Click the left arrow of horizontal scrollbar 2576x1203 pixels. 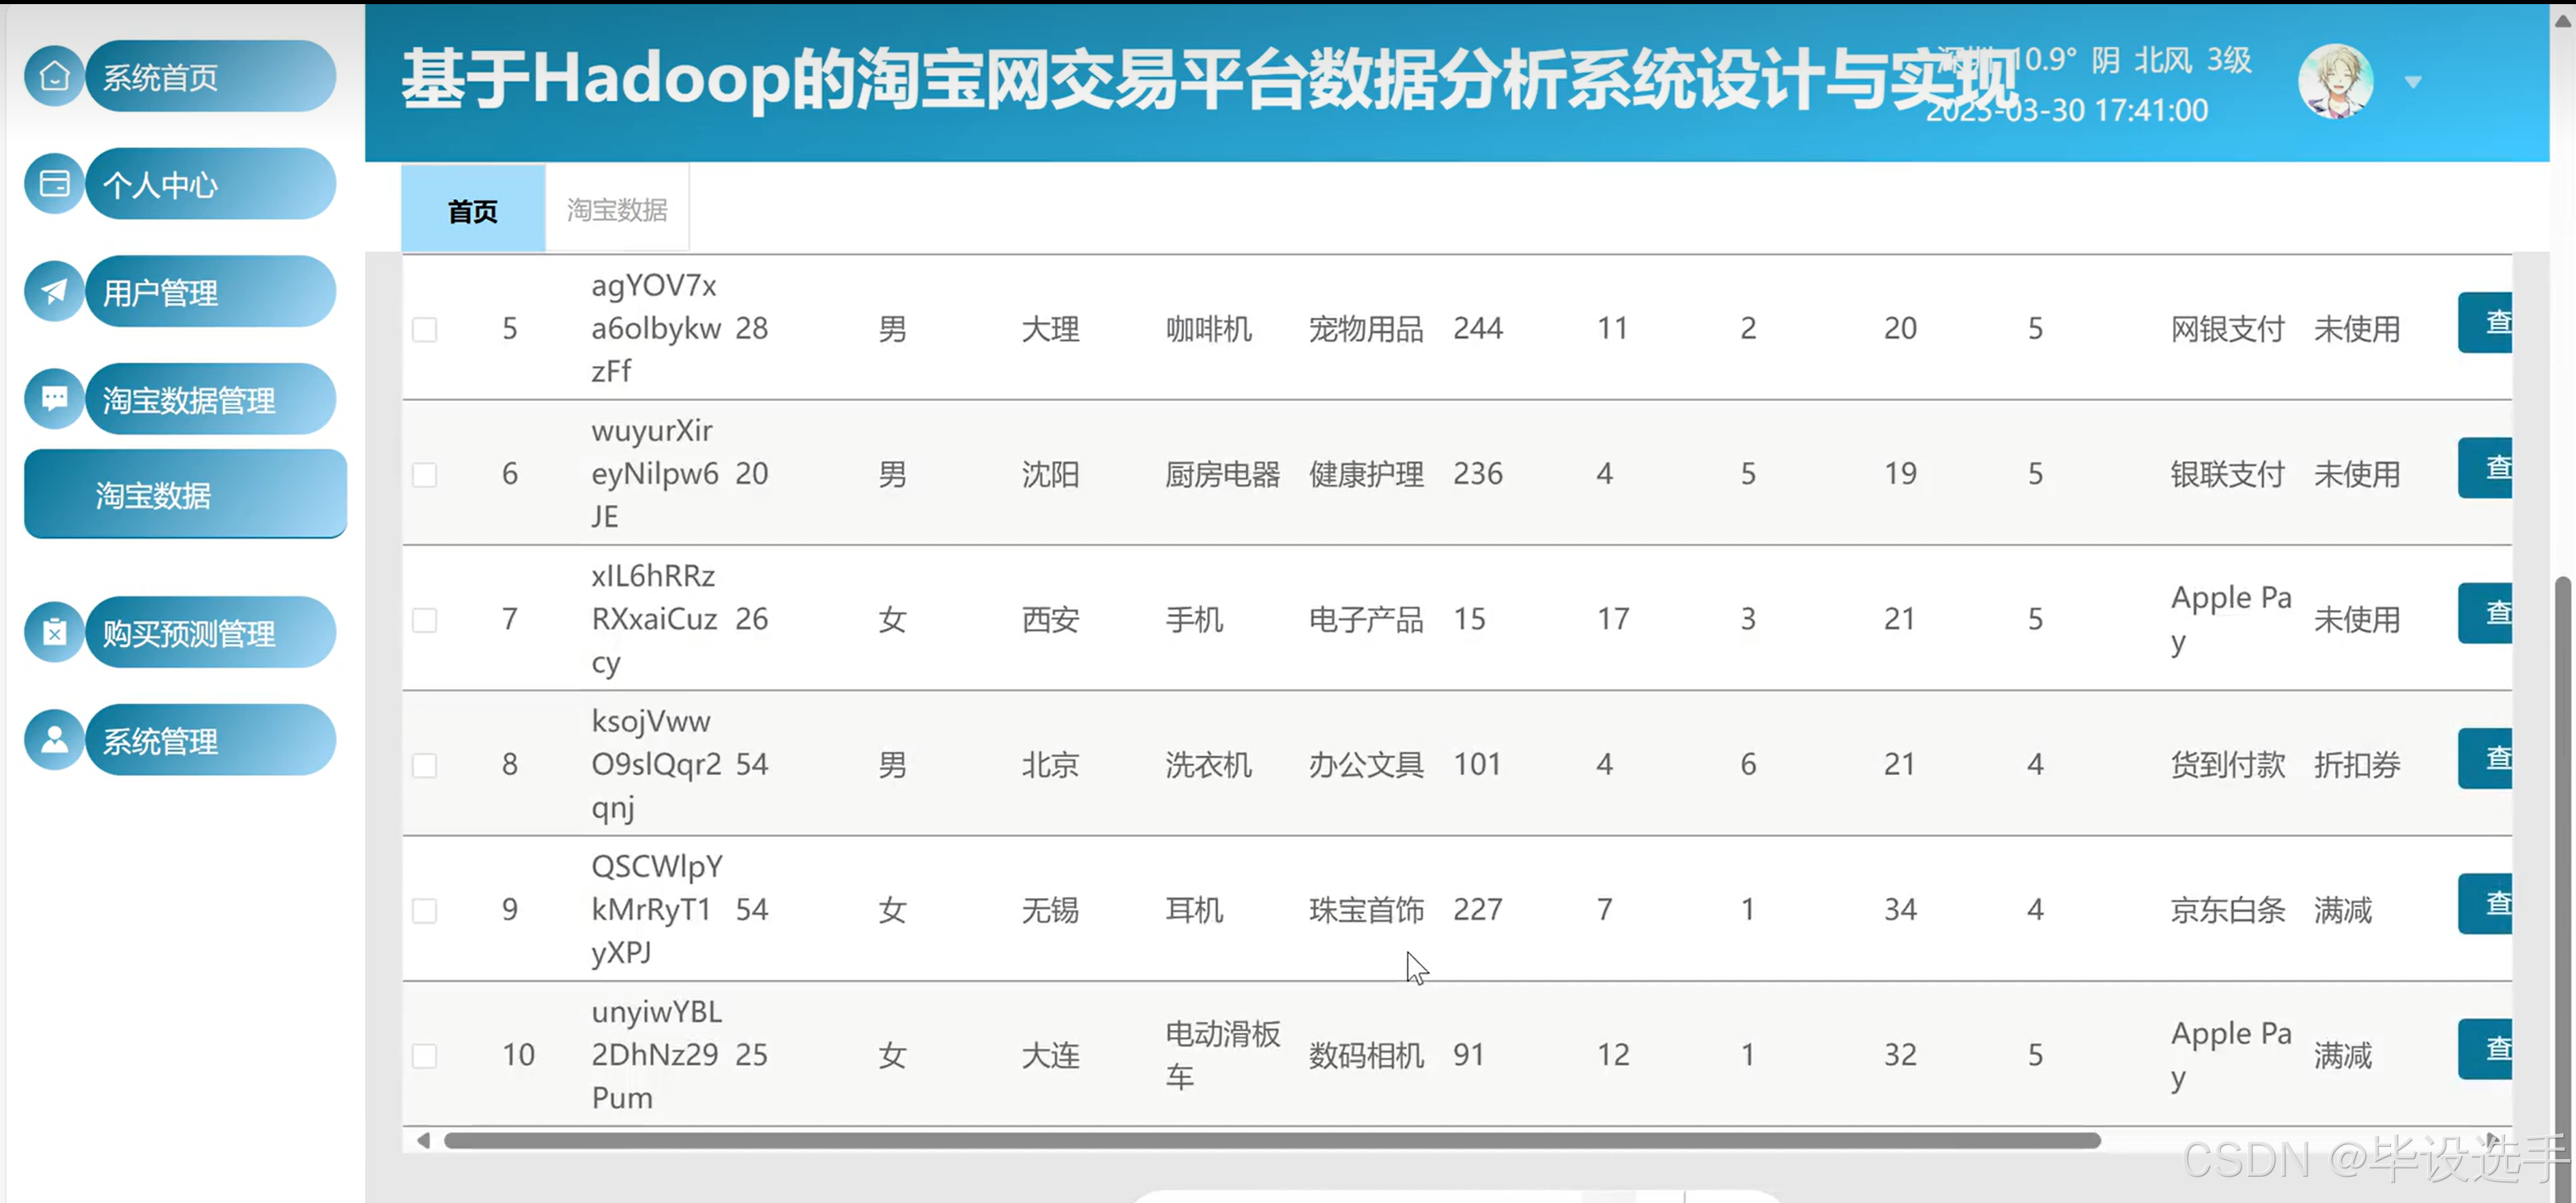(x=423, y=1140)
